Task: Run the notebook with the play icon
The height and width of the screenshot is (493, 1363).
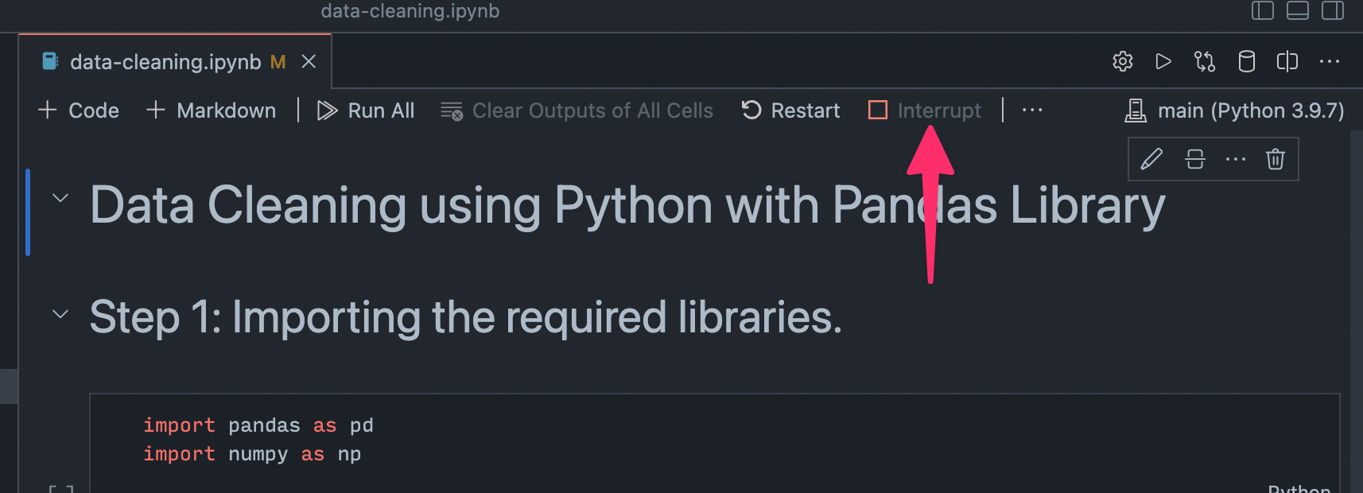Action: (x=1163, y=61)
